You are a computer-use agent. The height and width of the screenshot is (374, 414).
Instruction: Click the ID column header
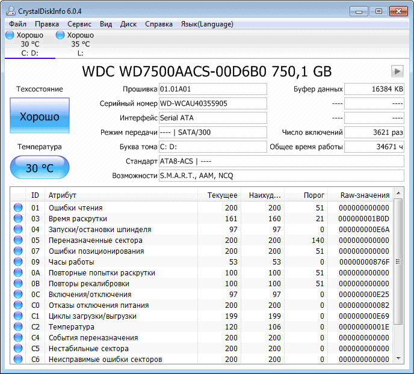tap(35, 195)
